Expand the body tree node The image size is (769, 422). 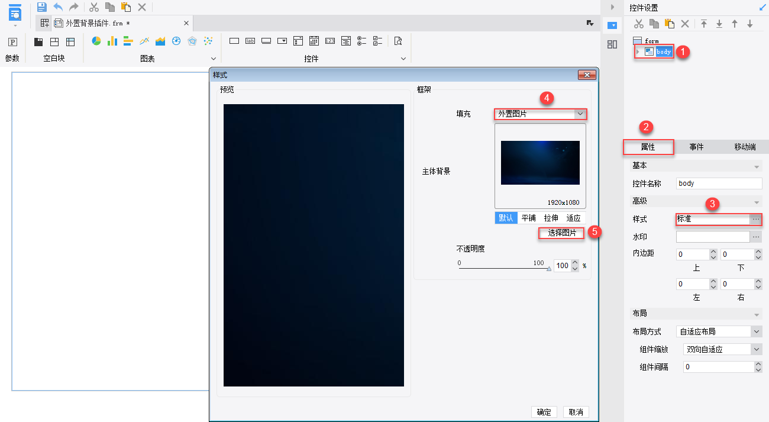pyautogui.click(x=638, y=51)
